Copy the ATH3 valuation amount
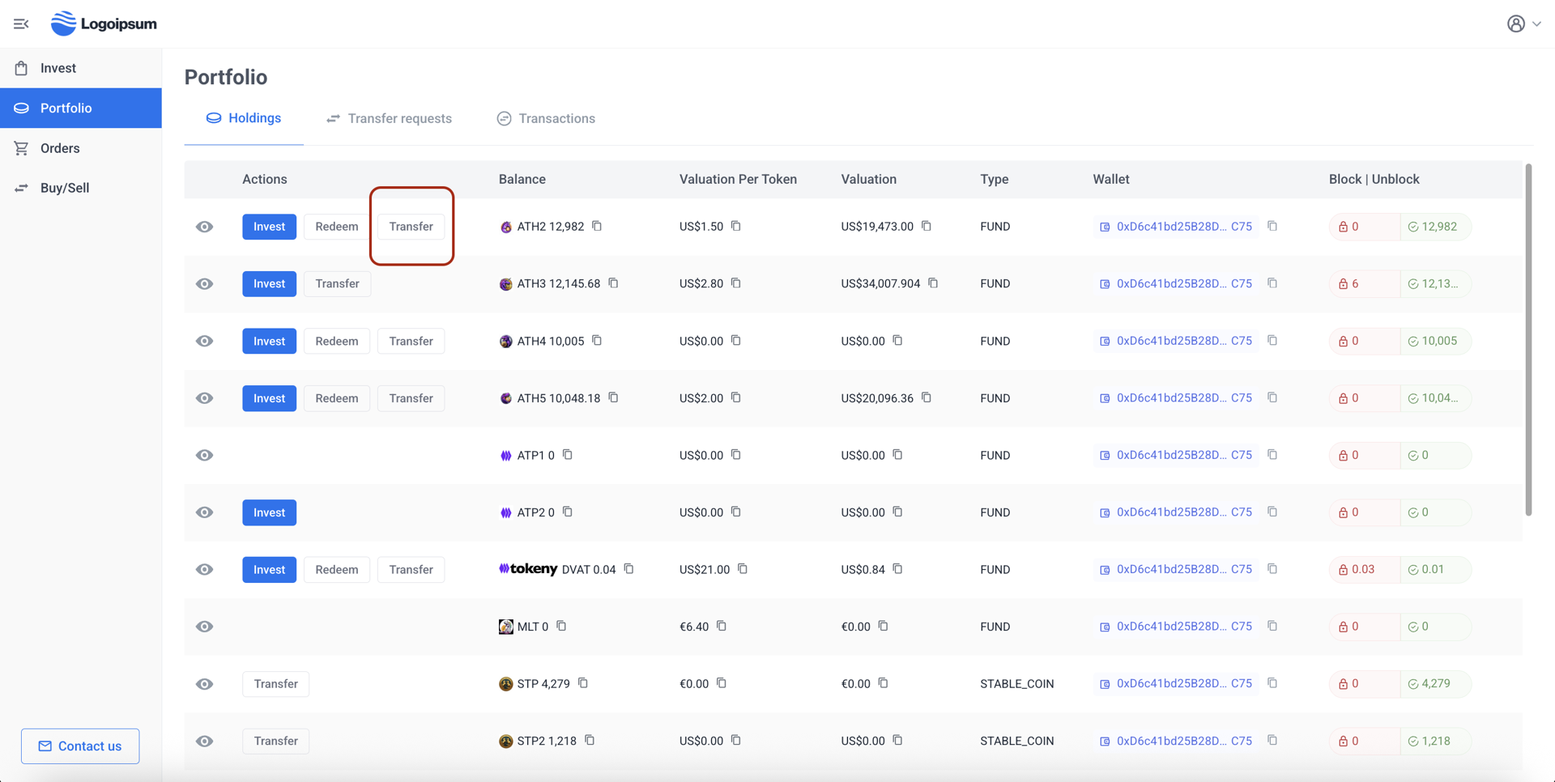The width and height of the screenshot is (1555, 782). tap(933, 283)
